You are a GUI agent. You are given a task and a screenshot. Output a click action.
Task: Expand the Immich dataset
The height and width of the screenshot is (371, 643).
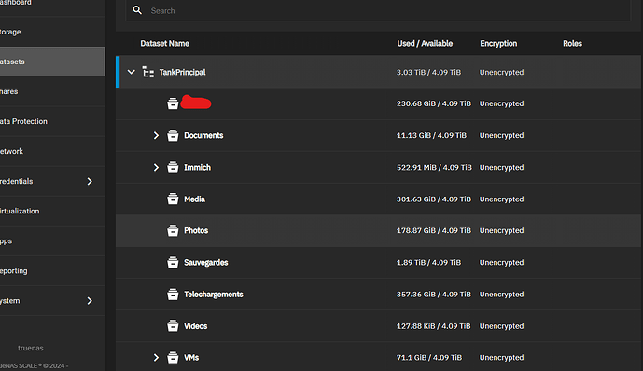coord(156,168)
